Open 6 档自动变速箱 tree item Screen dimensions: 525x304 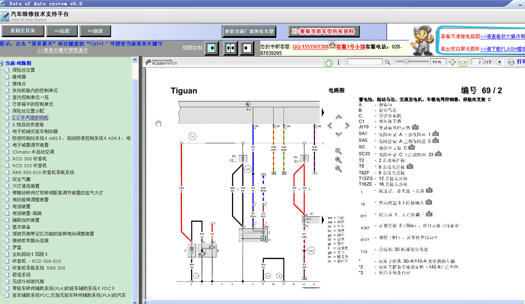pos(28,125)
